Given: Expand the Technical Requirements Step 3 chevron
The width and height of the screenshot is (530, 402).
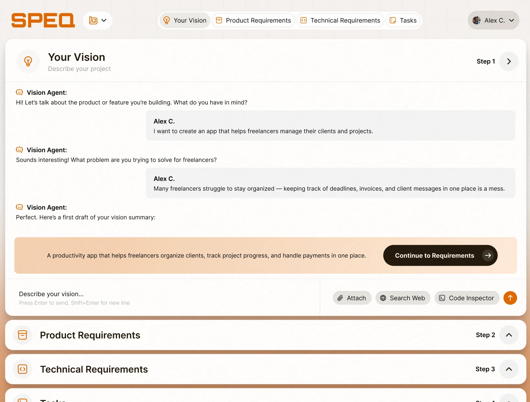Looking at the screenshot, I should click(509, 369).
